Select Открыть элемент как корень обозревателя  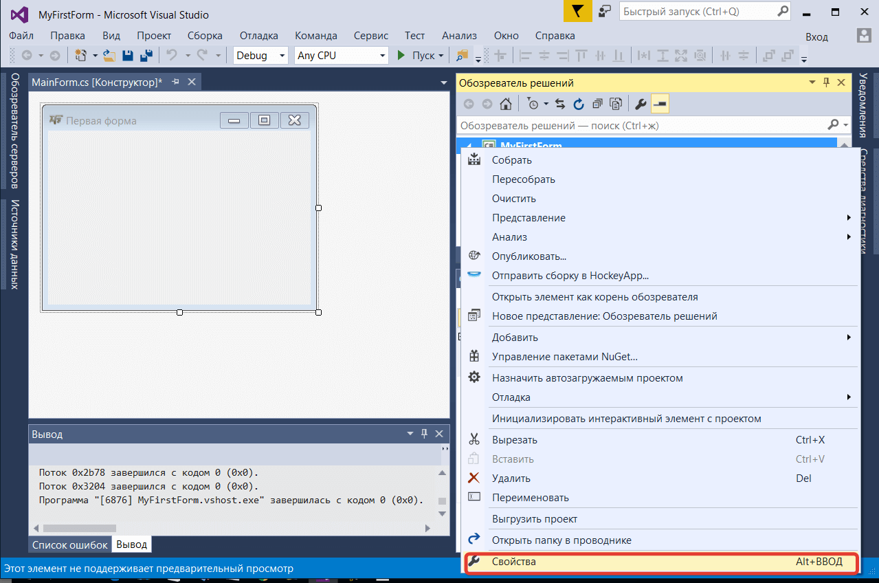click(x=660, y=297)
